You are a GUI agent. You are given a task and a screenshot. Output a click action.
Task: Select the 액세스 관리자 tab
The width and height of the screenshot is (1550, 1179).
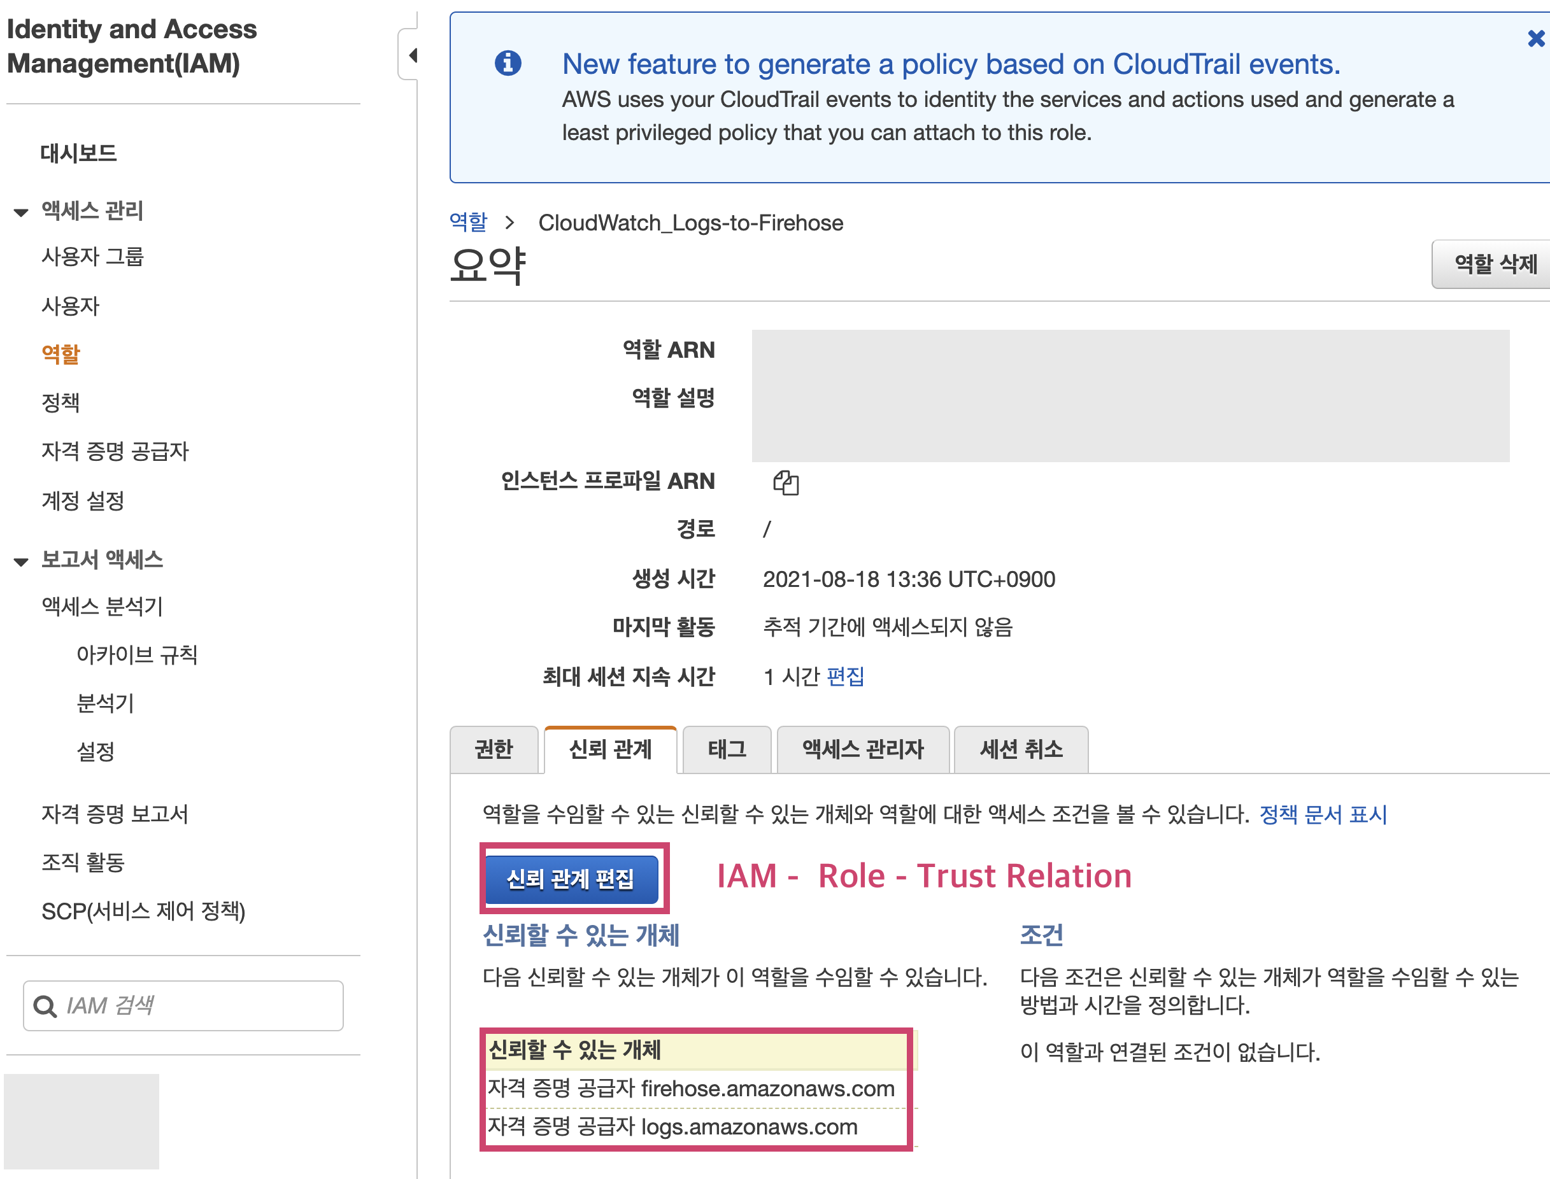(x=864, y=749)
